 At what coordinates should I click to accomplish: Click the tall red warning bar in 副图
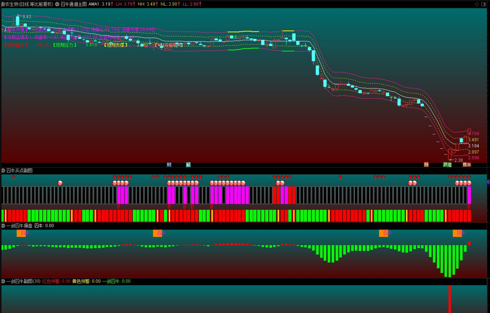[450, 299]
